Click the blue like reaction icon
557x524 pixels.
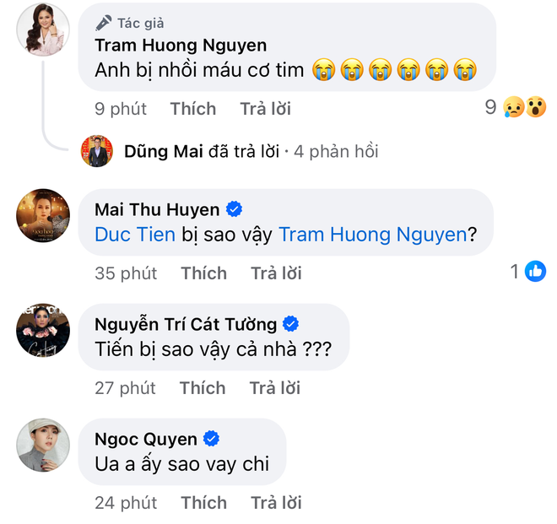535,272
